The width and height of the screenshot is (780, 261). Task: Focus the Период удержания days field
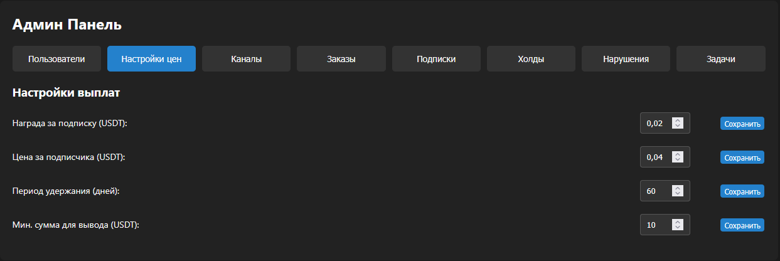[x=656, y=191]
